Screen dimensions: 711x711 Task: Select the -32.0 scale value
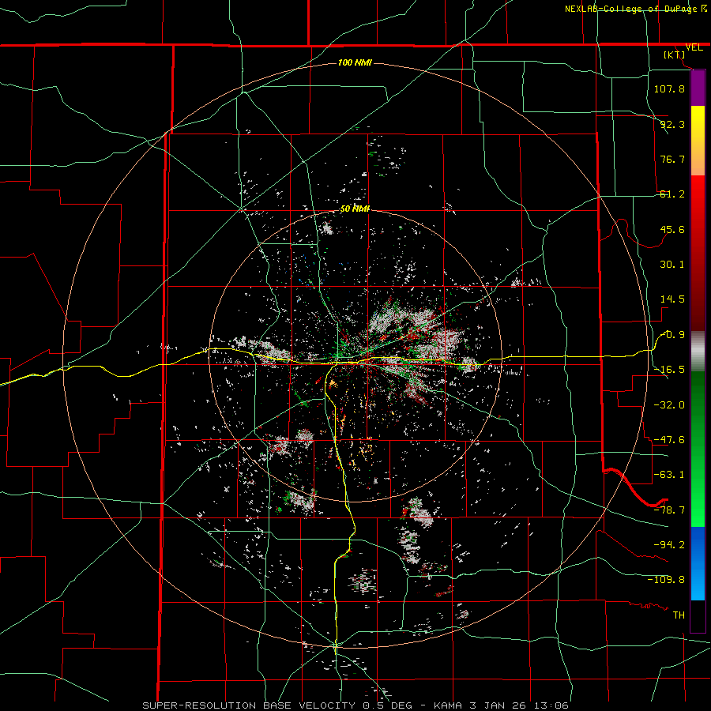[x=669, y=404]
